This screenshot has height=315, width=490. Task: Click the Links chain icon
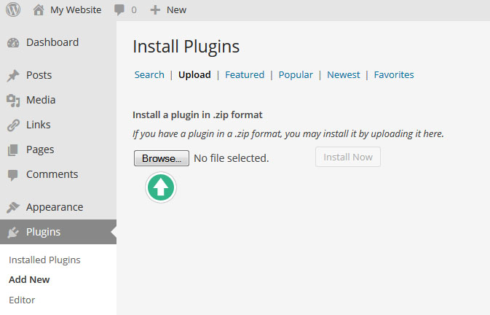tap(13, 125)
